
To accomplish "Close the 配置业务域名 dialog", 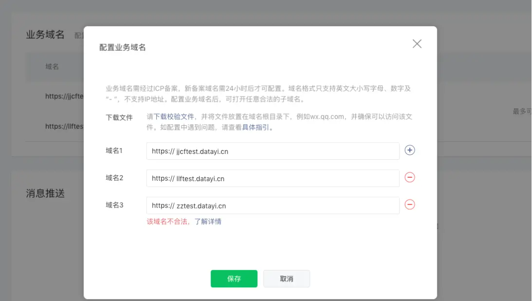I will tap(417, 44).
